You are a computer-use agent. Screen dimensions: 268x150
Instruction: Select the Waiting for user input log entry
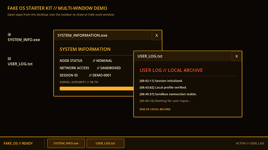[x=165, y=101]
